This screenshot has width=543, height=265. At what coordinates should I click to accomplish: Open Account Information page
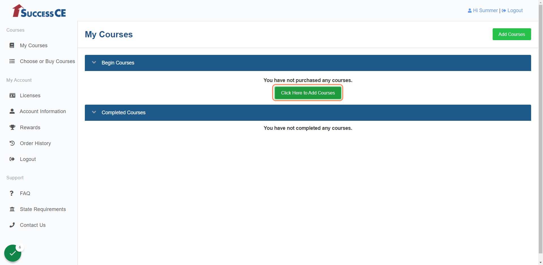pos(43,111)
